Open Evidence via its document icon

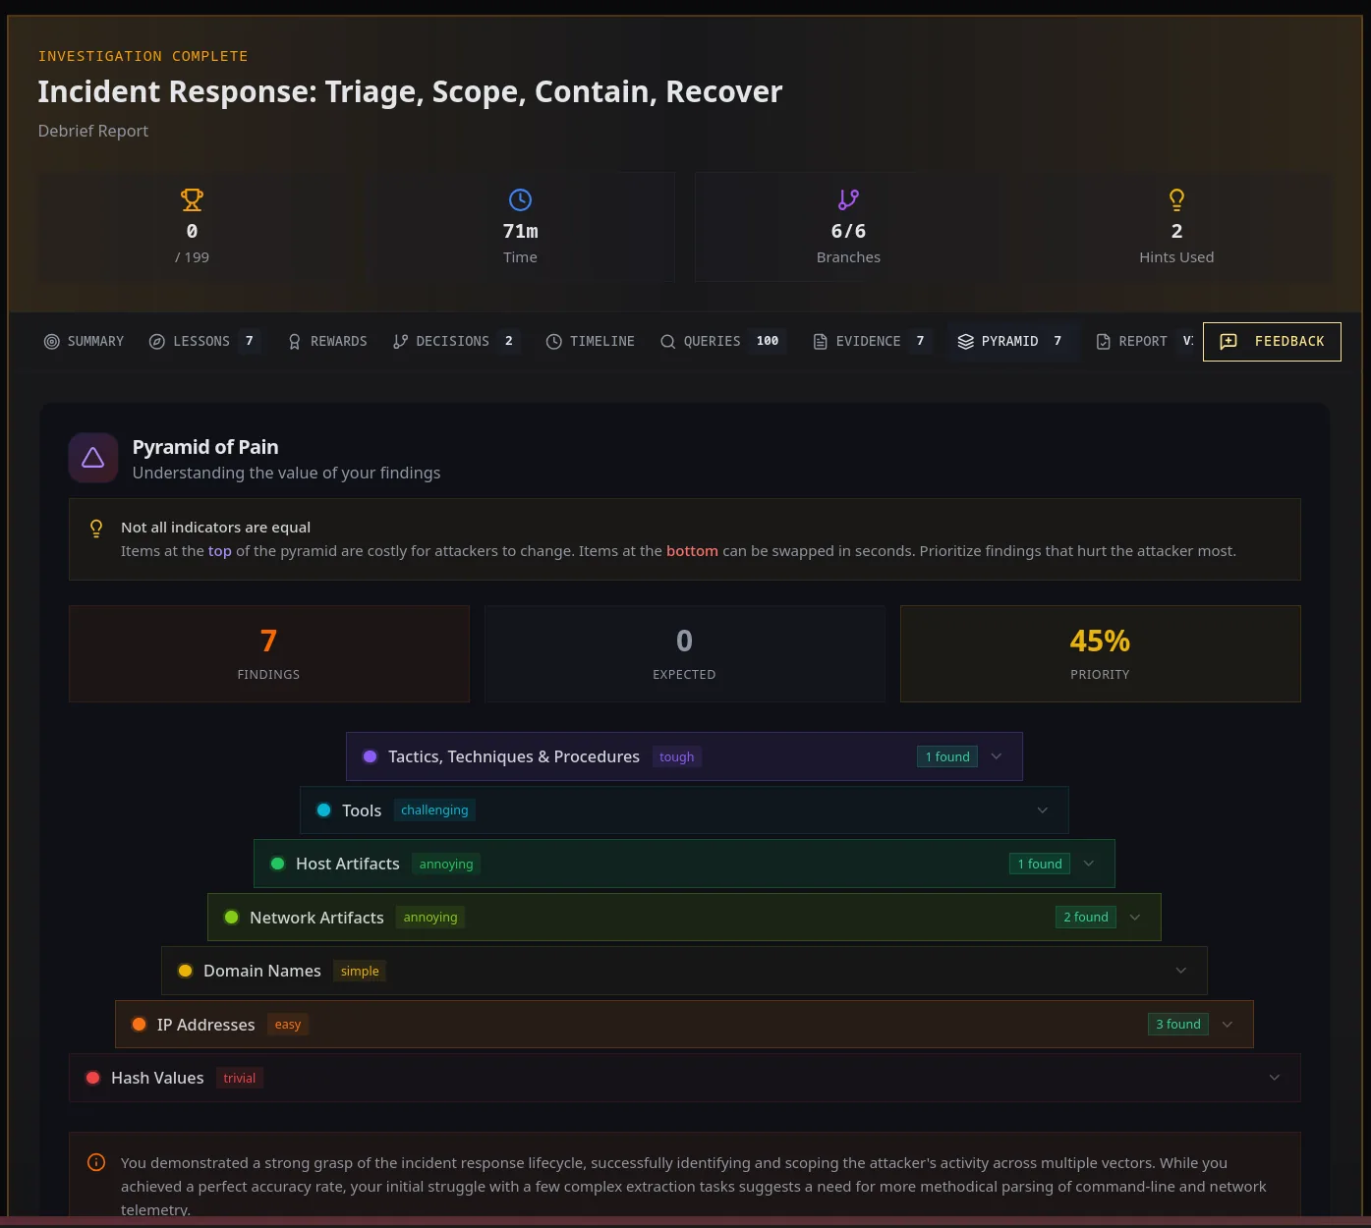tap(821, 341)
